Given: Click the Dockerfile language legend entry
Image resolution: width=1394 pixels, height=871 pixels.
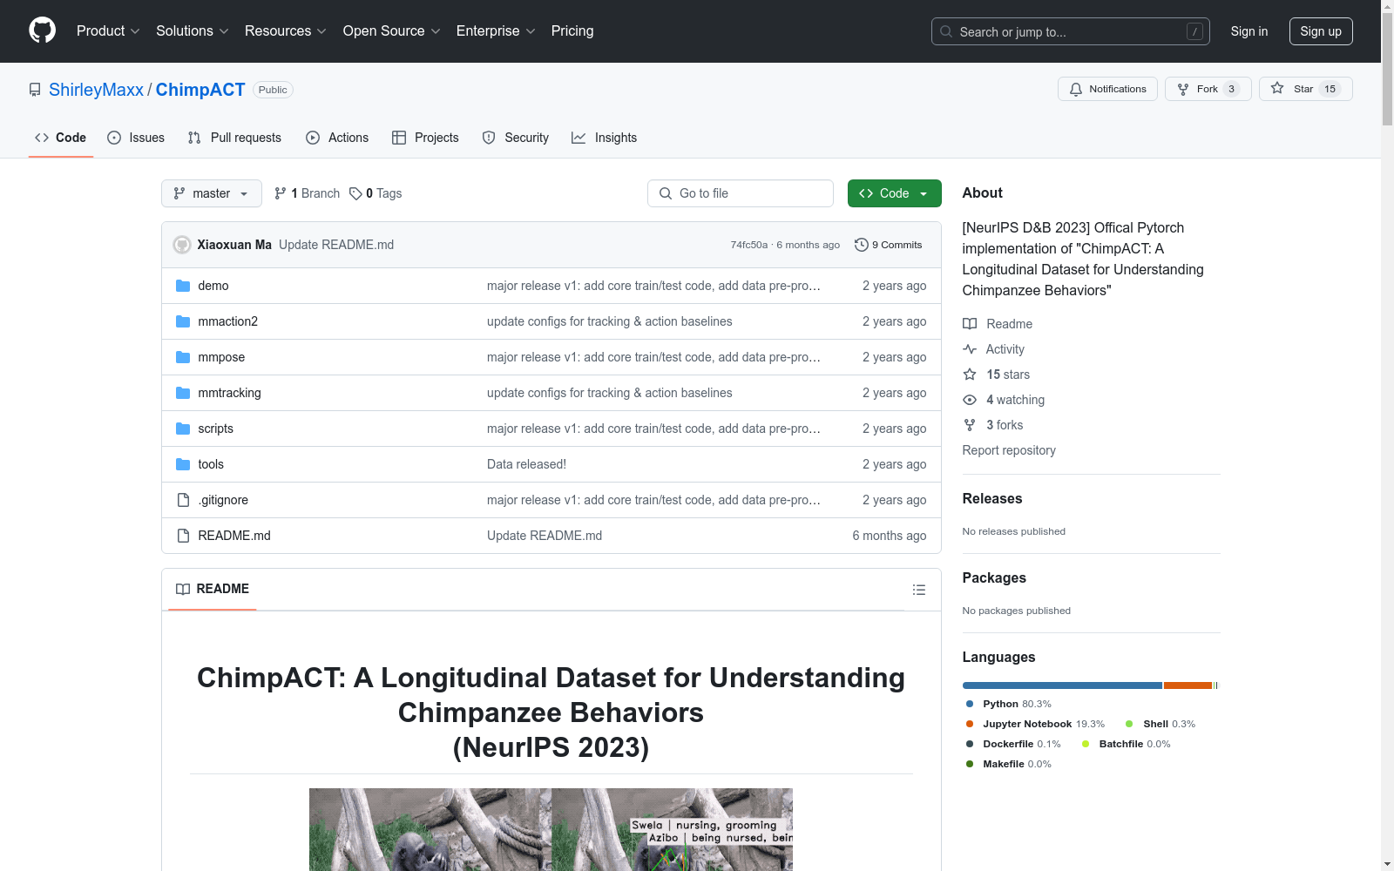Looking at the screenshot, I should tap(1013, 744).
